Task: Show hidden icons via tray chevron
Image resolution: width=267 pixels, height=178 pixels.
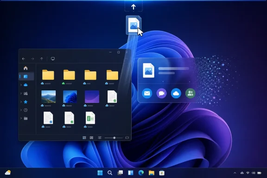Action: [x=235, y=173]
